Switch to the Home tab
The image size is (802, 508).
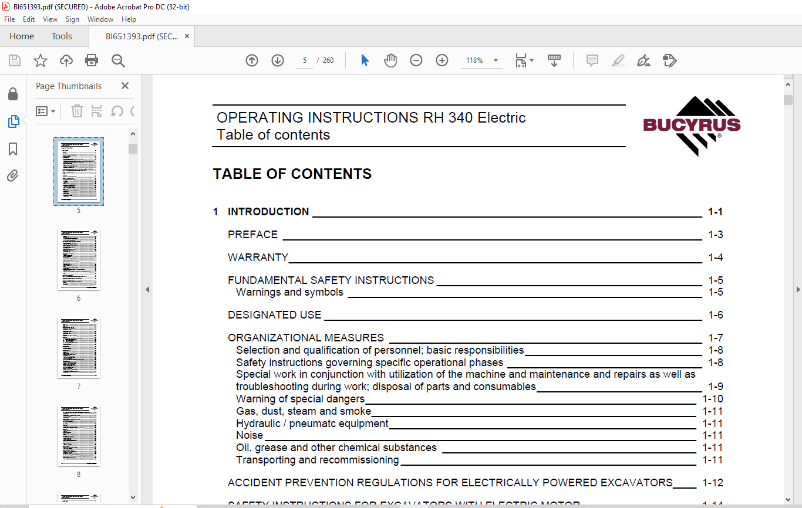point(22,36)
